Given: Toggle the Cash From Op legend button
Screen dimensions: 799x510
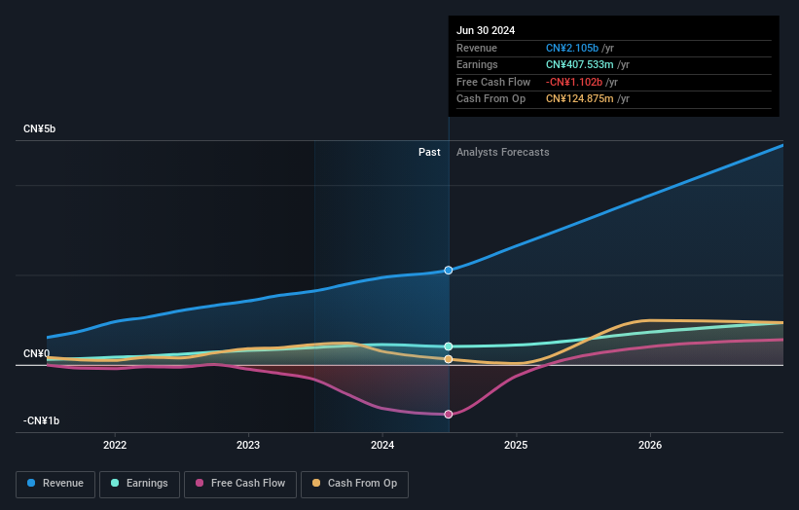Looking at the screenshot, I should point(354,484).
